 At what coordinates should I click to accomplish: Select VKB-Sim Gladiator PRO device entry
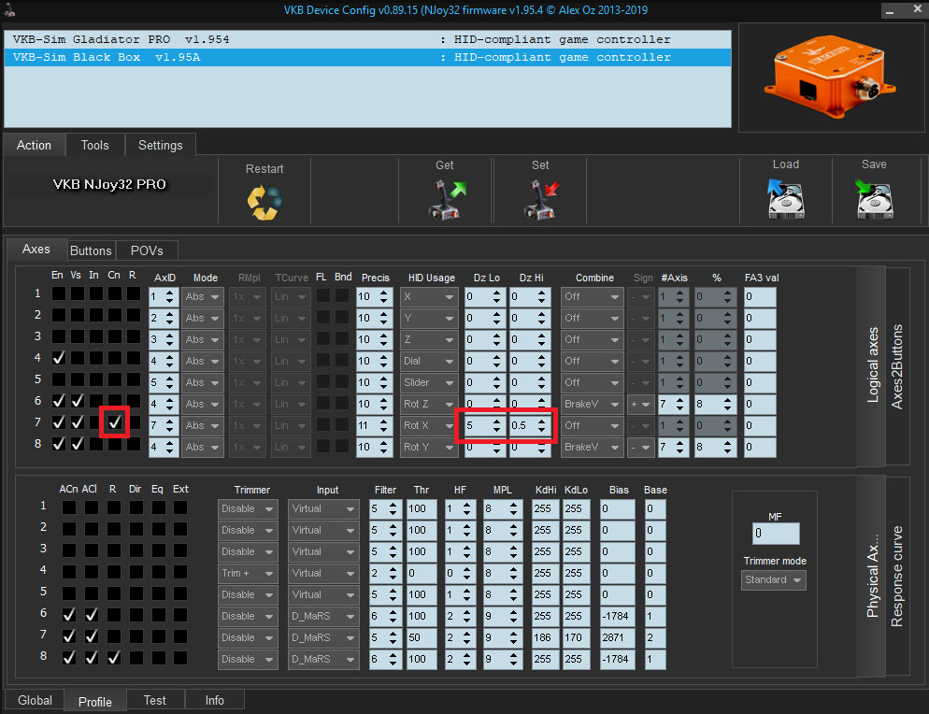point(367,39)
